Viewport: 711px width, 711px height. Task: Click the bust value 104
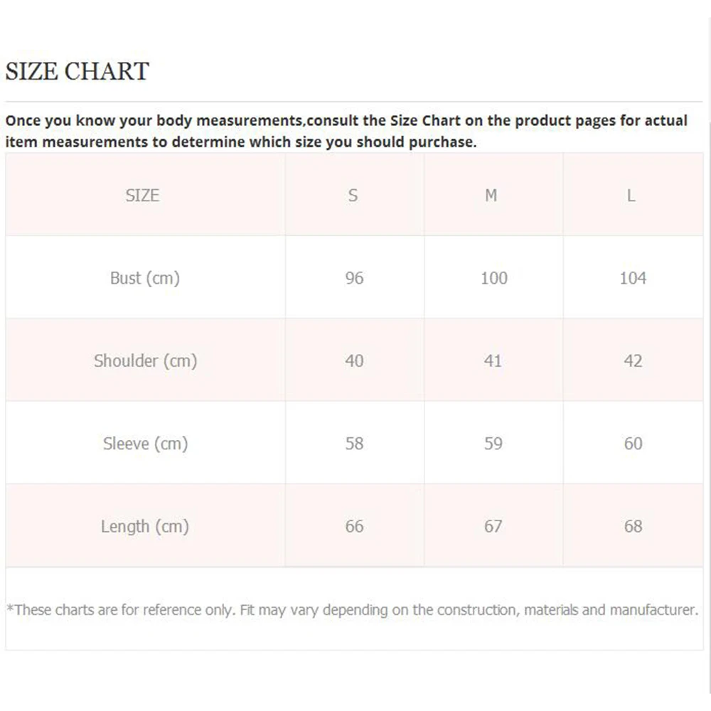[x=633, y=278]
